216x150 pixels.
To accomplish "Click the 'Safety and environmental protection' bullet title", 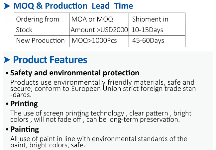I will pos(75,73).
